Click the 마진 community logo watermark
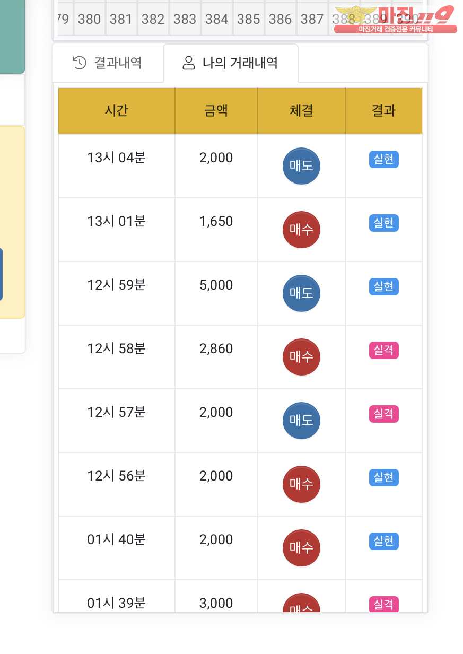 click(395, 19)
